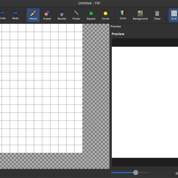Viewport: 178px width, 178px height.
Task: Open the Color chooser
Action: pos(123,15)
